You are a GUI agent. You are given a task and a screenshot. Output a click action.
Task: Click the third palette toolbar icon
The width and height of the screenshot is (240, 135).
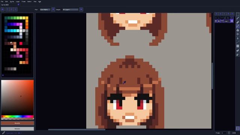coord(12,9)
